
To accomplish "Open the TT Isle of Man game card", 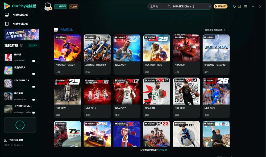I will pyautogui.click(x=67, y=134).
